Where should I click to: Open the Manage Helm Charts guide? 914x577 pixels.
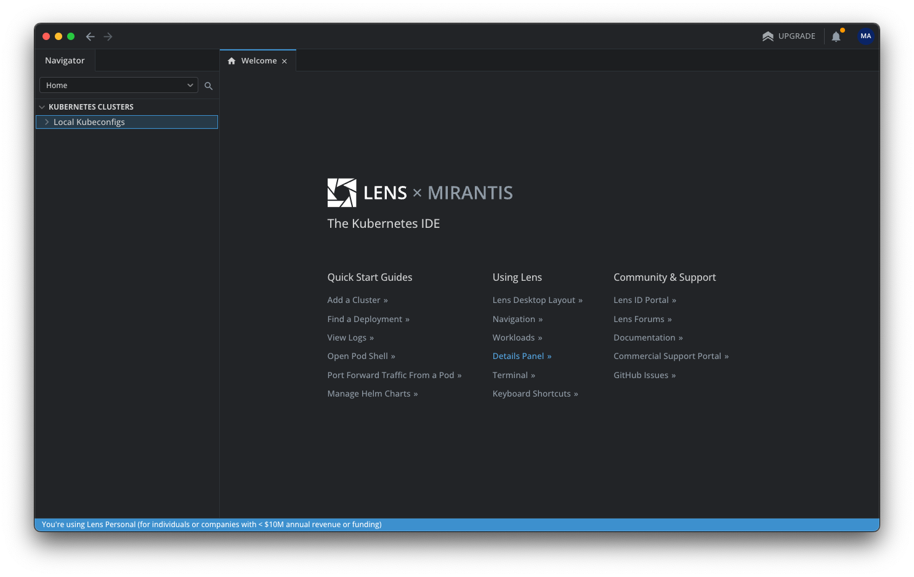[x=373, y=393]
